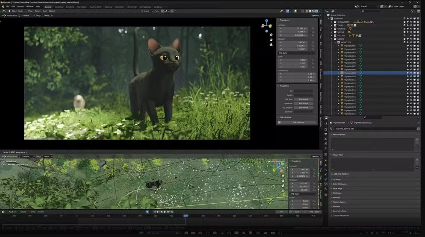Add a vertex group with the plus icon
Viewport: 425px width, 237px height.
(x=417, y=139)
